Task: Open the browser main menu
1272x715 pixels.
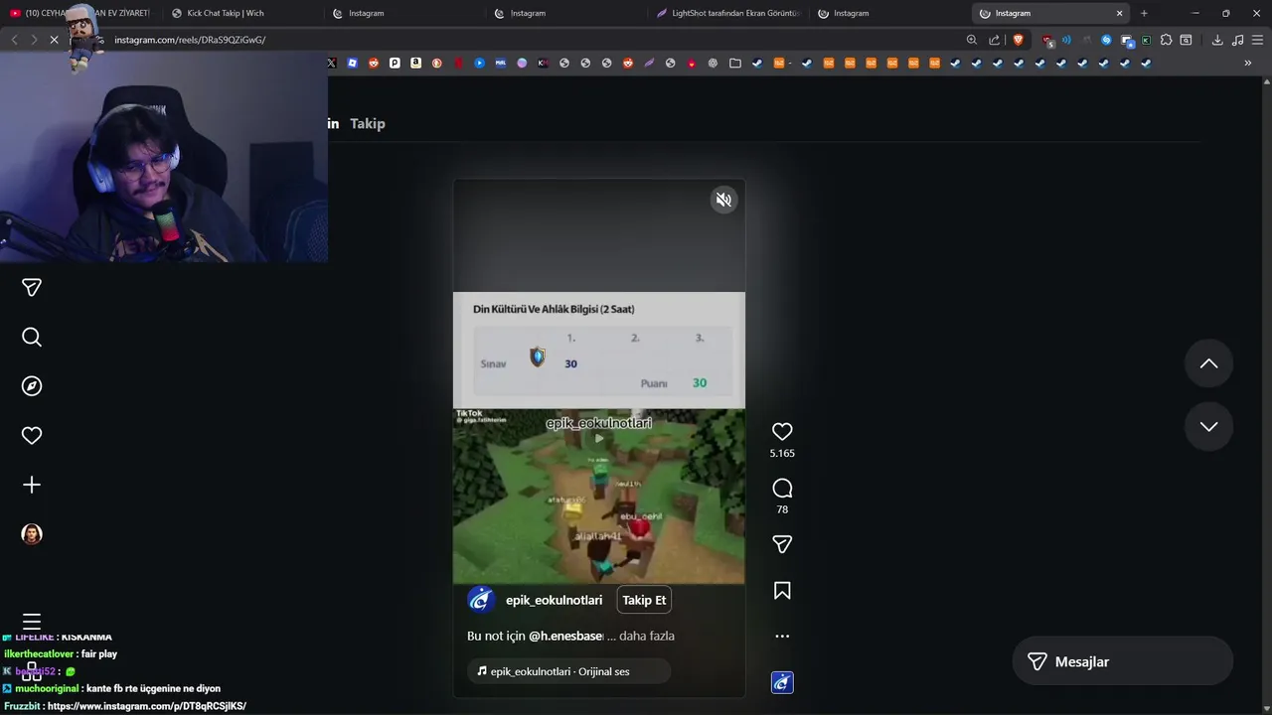Action: pos(1258,40)
